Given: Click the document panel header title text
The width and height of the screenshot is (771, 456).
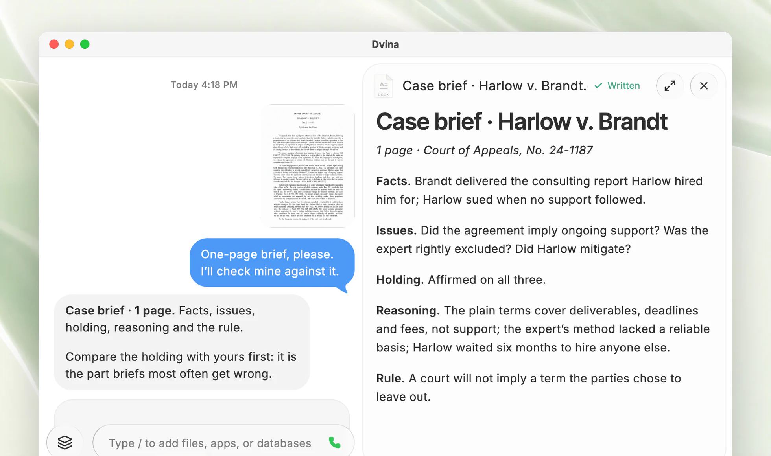Looking at the screenshot, I should [494, 86].
